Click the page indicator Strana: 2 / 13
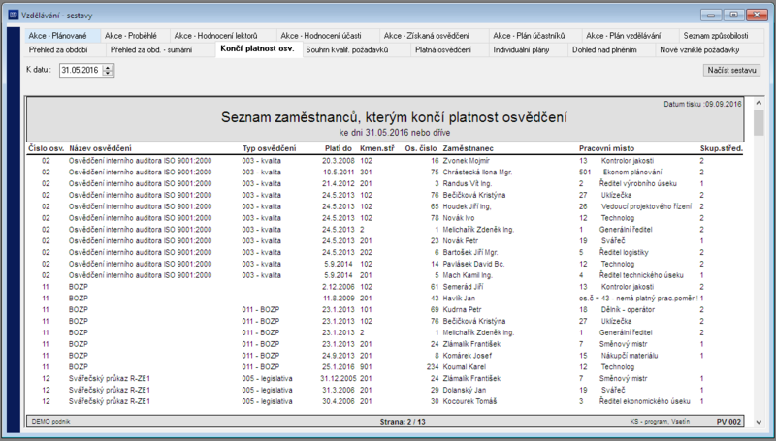Viewport: 776px width, 441px height. (x=403, y=422)
